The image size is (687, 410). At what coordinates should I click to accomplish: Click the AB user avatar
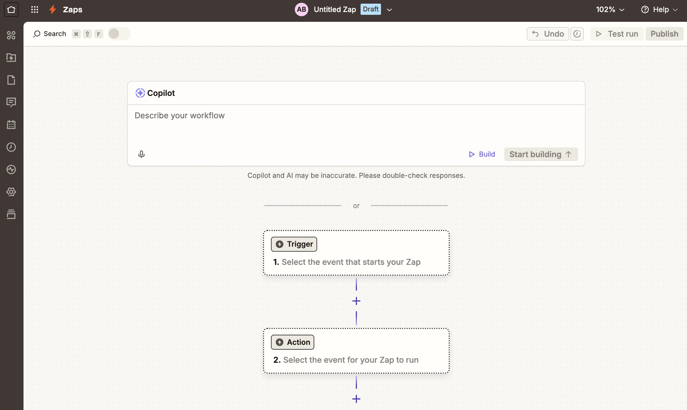pyautogui.click(x=301, y=10)
